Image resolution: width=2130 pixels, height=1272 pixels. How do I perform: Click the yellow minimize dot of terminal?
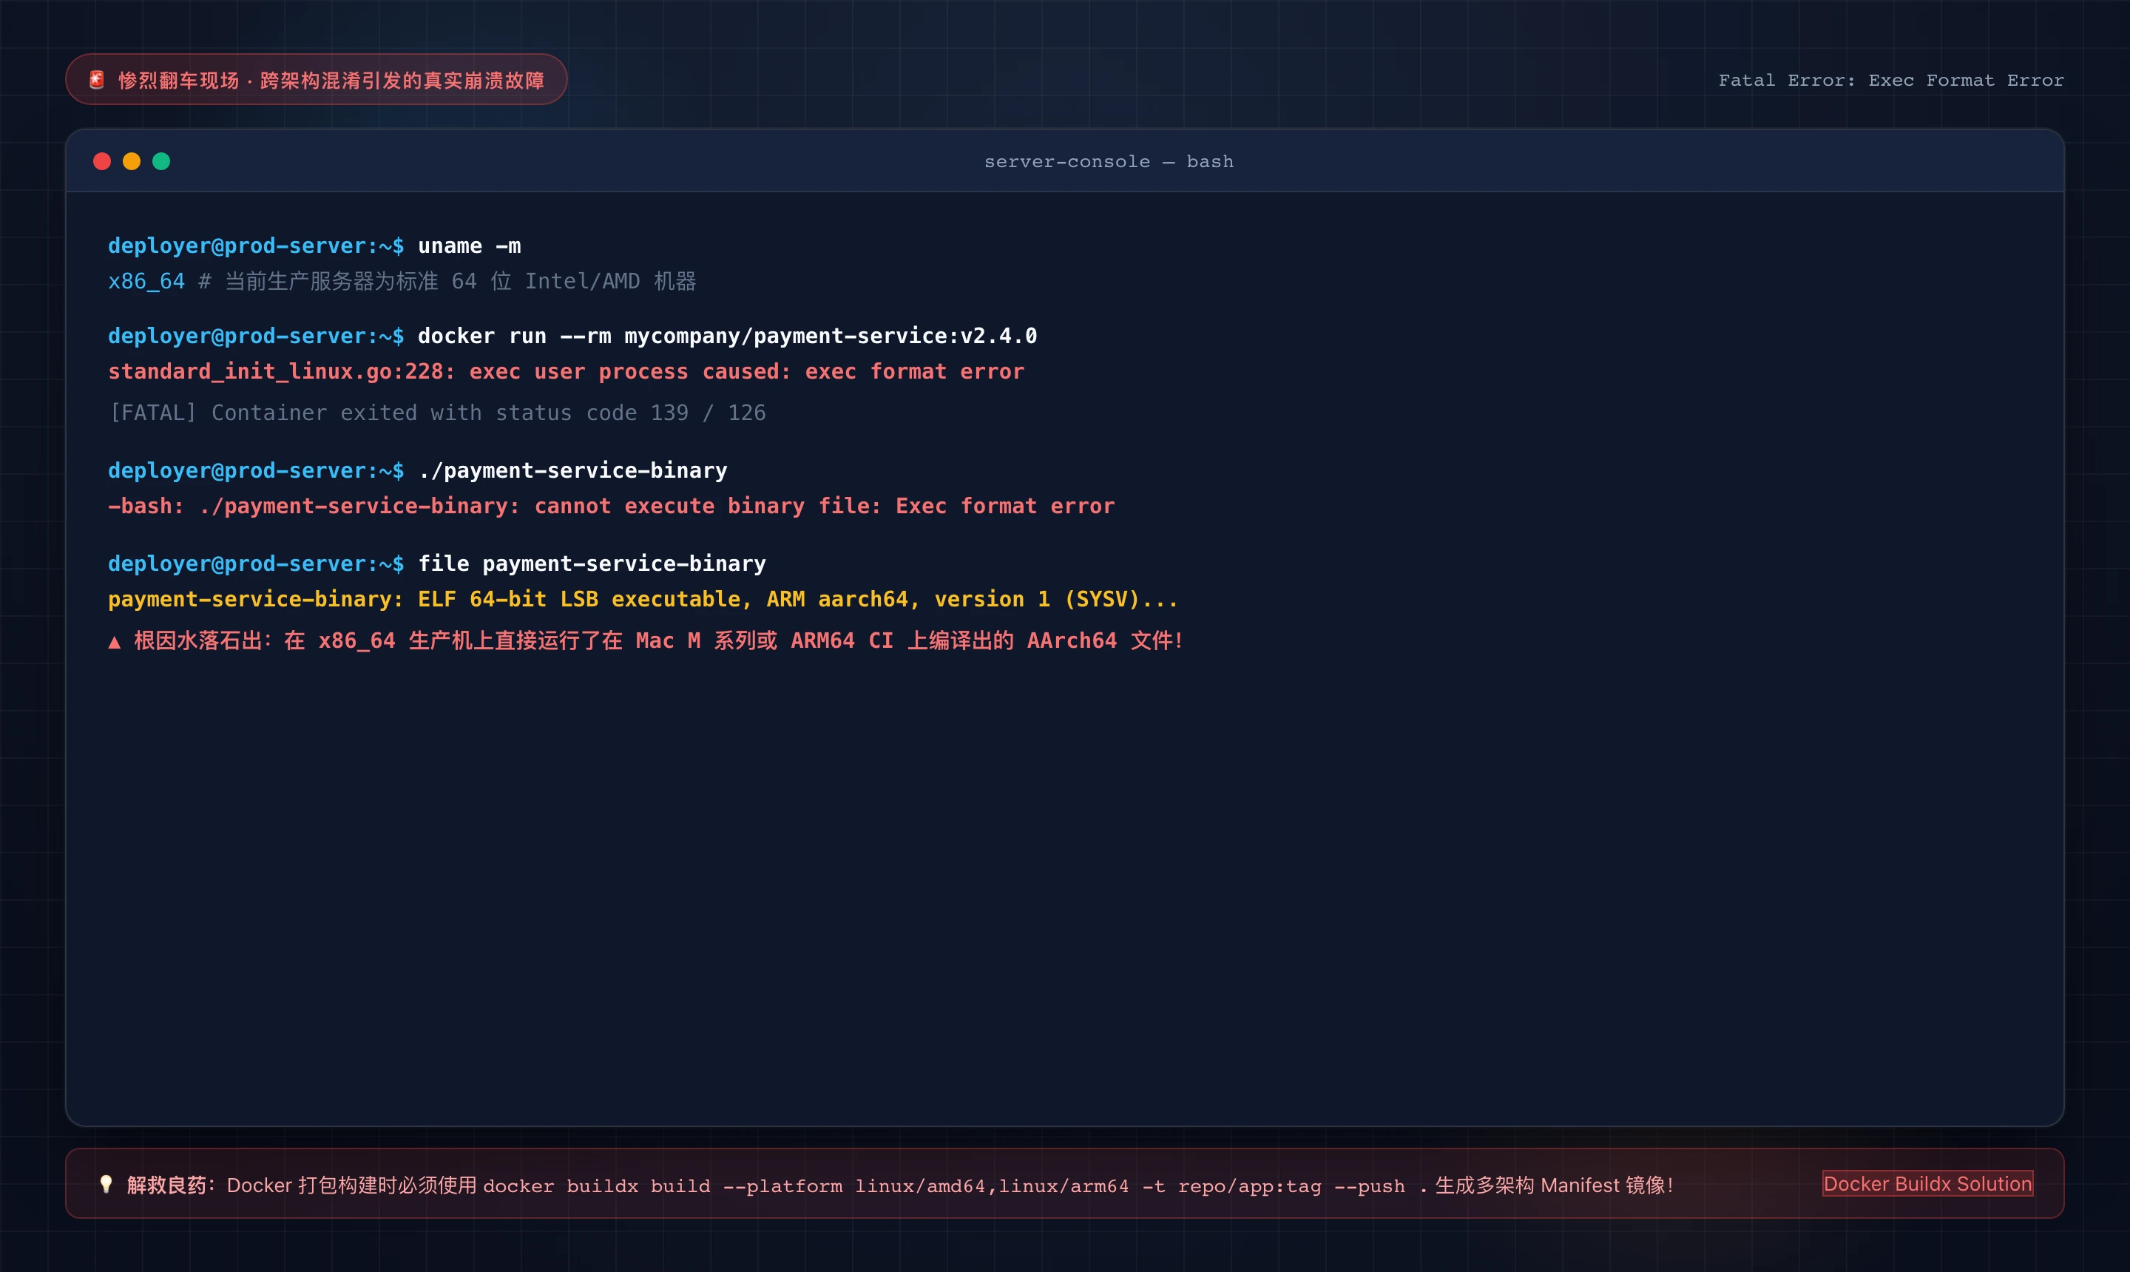[131, 161]
